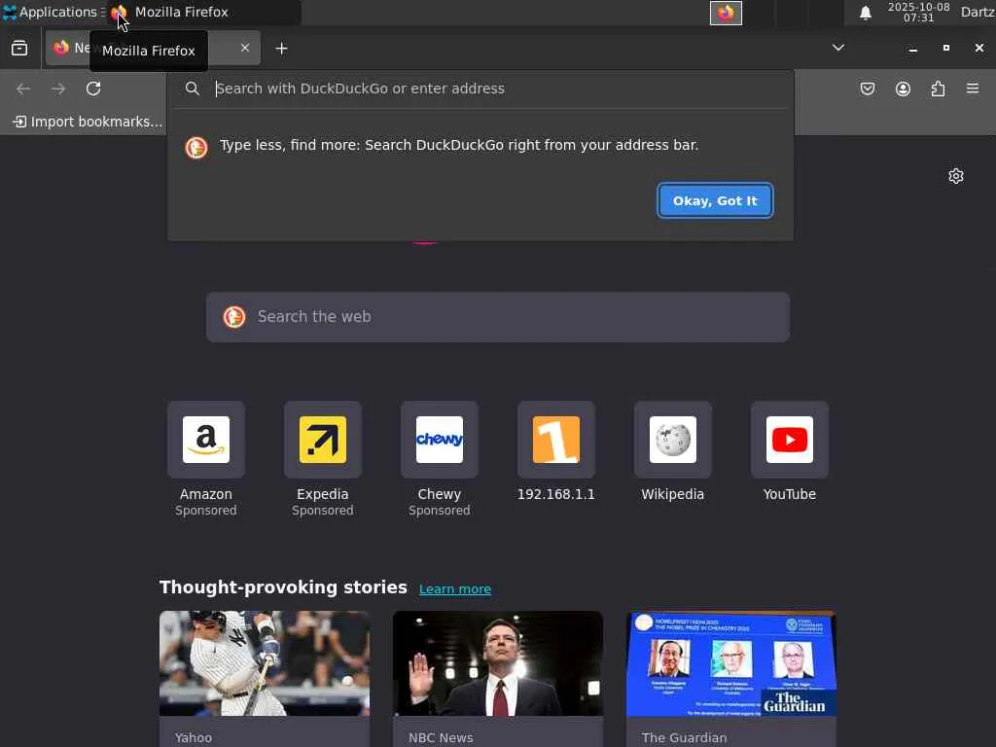This screenshot has width=996, height=747.
Task: Click the Forward arrow button
Action: pyautogui.click(x=58, y=89)
